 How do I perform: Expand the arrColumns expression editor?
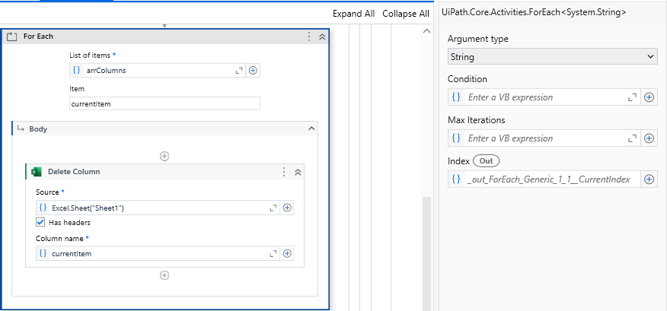(x=239, y=70)
